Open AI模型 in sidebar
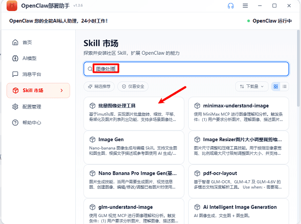Viewport: 301px width, 224px height. tap(38, 58)
